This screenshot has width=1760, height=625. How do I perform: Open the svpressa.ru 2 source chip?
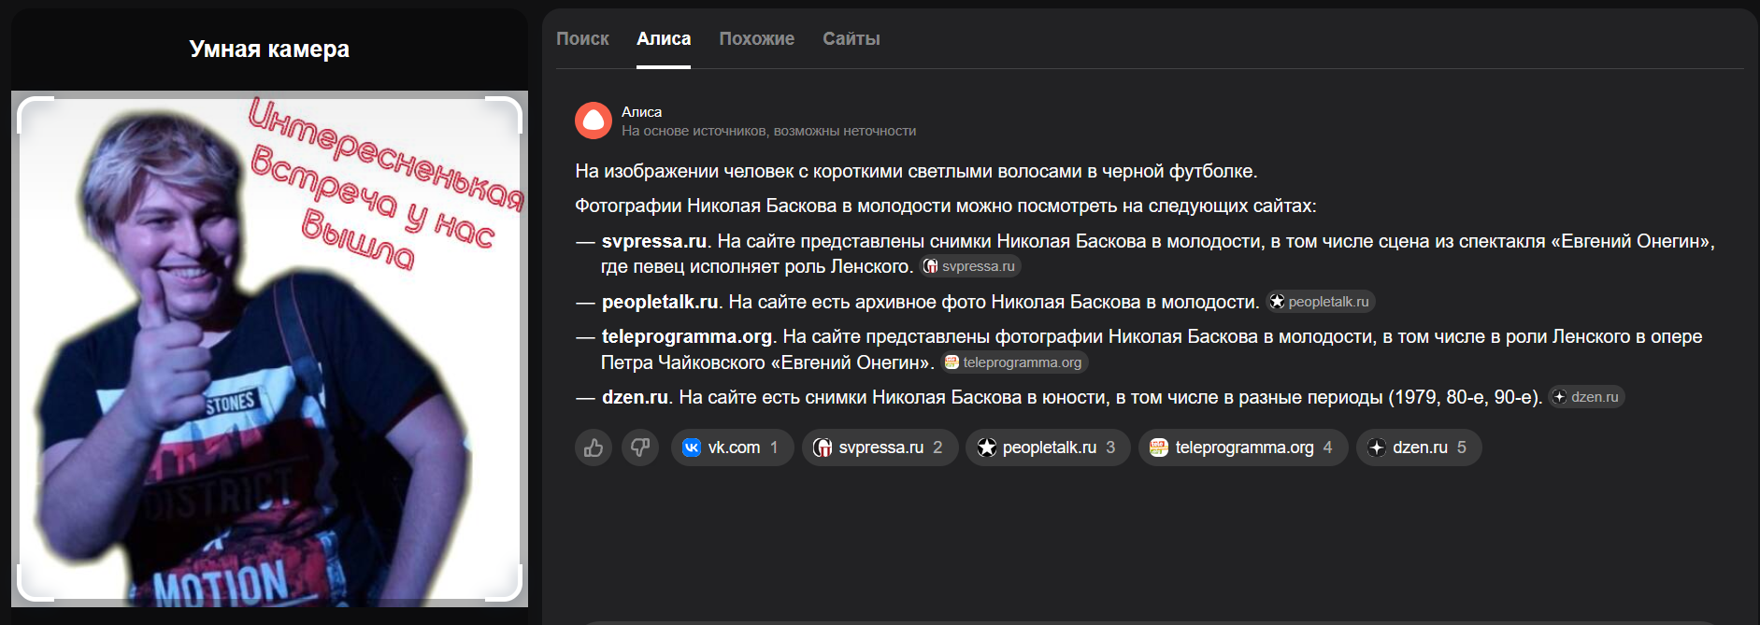(880, 447)
